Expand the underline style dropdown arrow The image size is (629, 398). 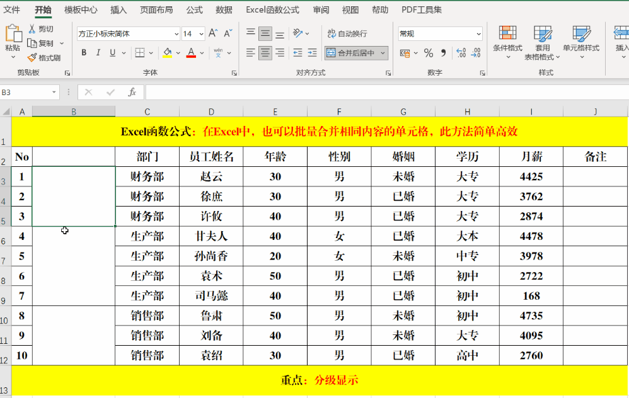pyautogui.click(x=124, y=53)
